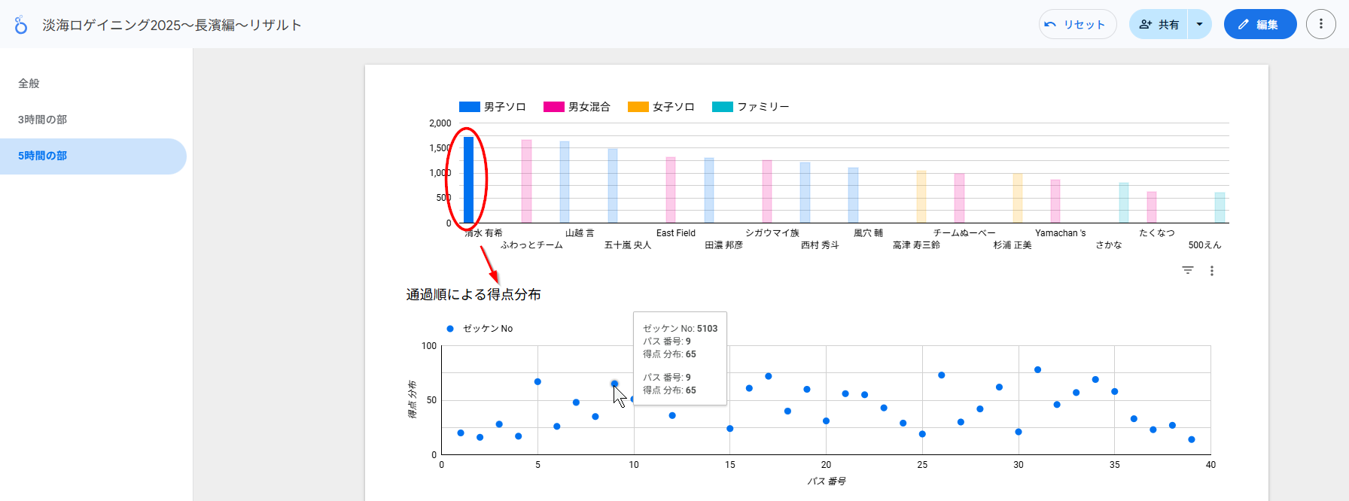
Task: Open the three-dot menu in header
Action: click(x=1320, y=24)
